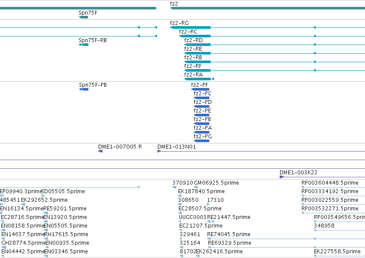Image resolution: width=365 pixels, height=258 pixels.
Task: Click the RP003604448.5prime EST
Action: click(333, 187)
